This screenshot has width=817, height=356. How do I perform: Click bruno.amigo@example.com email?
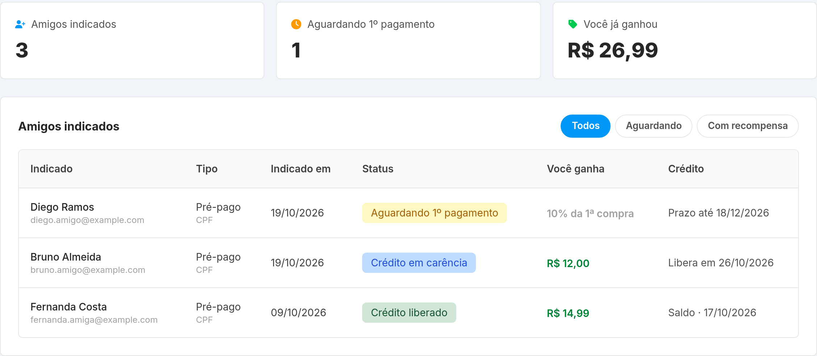pos(88,270)
